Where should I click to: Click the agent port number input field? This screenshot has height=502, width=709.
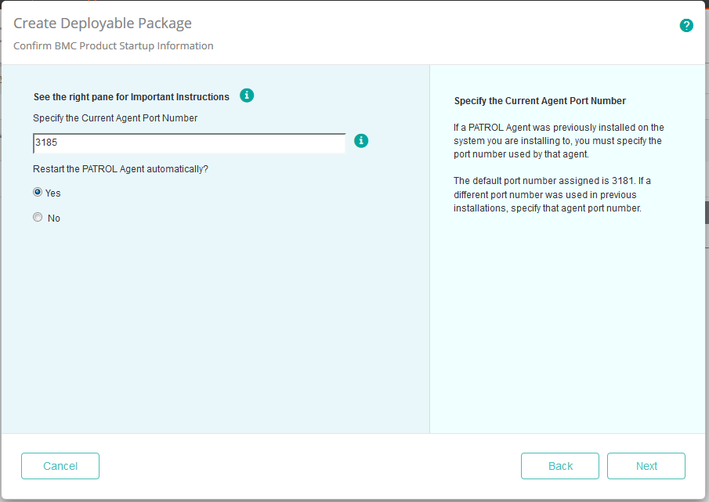188,143
